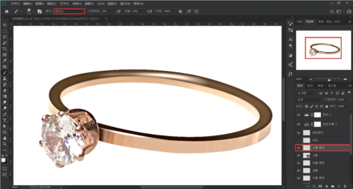
Task: Click the navigator ring thumbnail preview
Action: (x=323, y=48)
